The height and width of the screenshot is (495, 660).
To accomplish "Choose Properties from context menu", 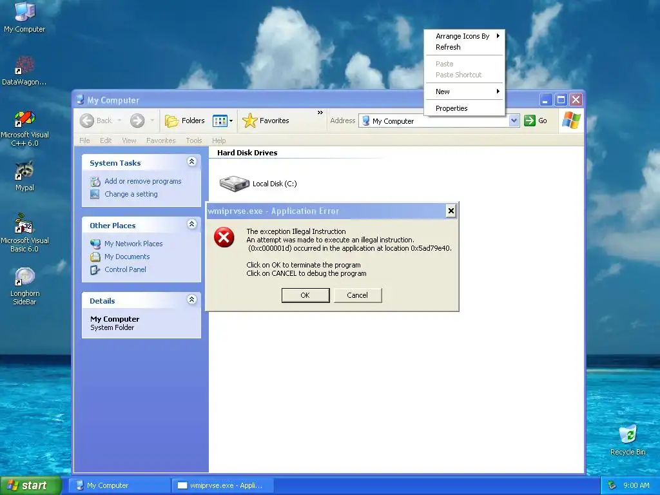I will 465,108.
